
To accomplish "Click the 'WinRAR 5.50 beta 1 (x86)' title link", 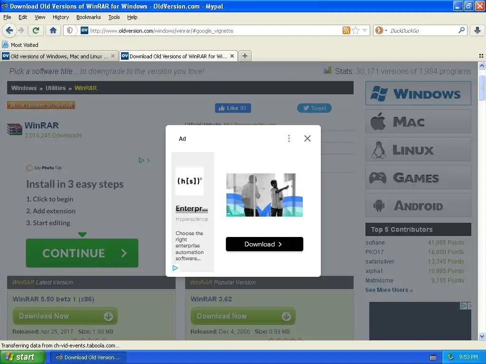I will coord(53,299).
